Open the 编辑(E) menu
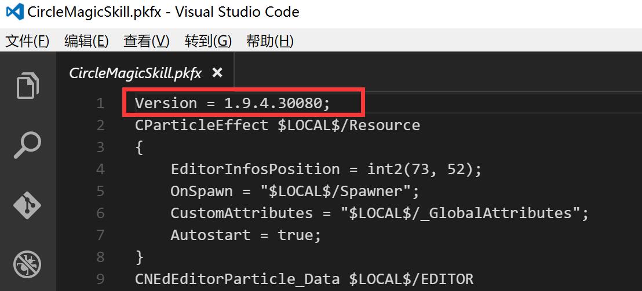Viewport: 642px width, 291px height. click(x=86, y=41)
